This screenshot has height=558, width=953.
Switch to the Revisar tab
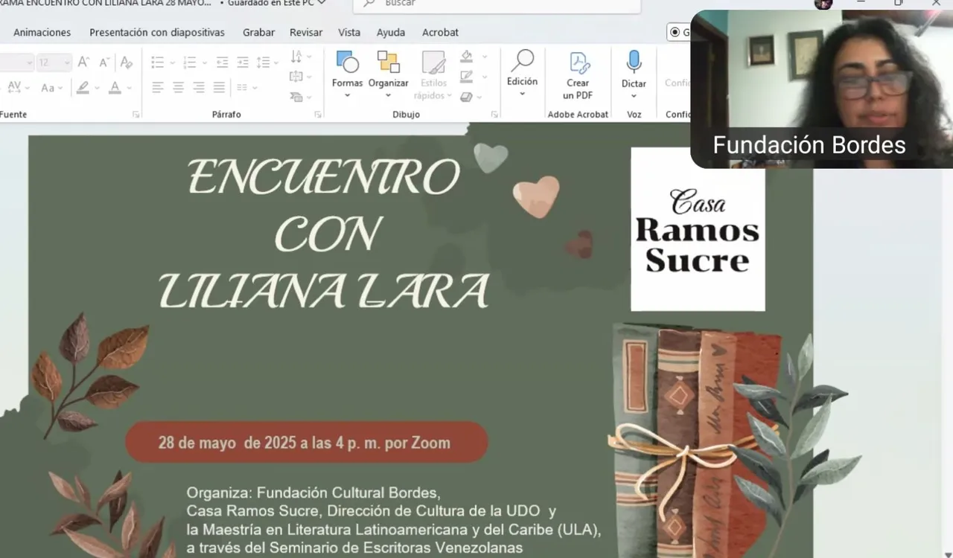click(x=306, y=32)
